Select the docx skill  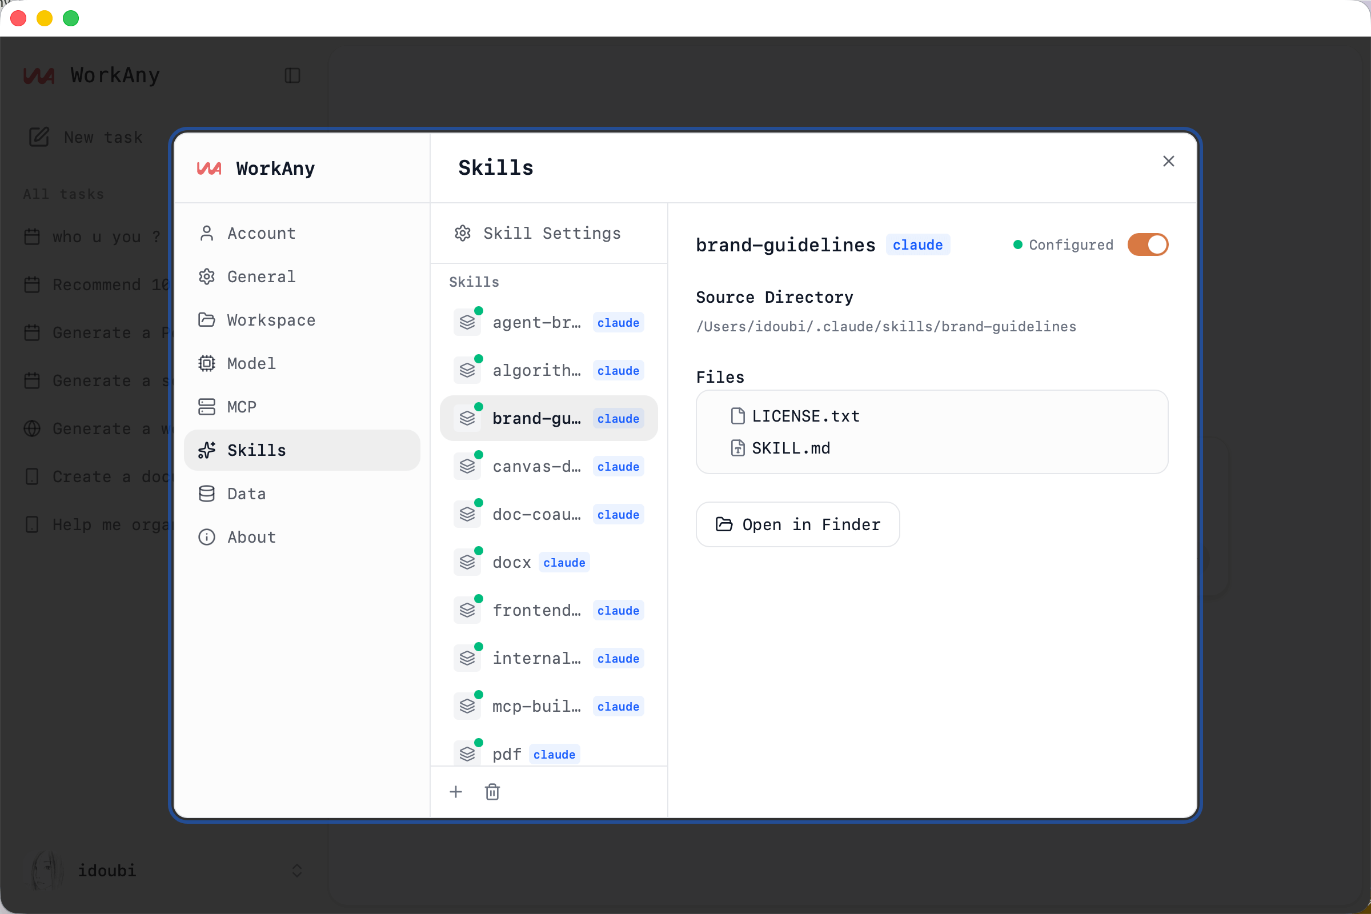click(548, 562)
